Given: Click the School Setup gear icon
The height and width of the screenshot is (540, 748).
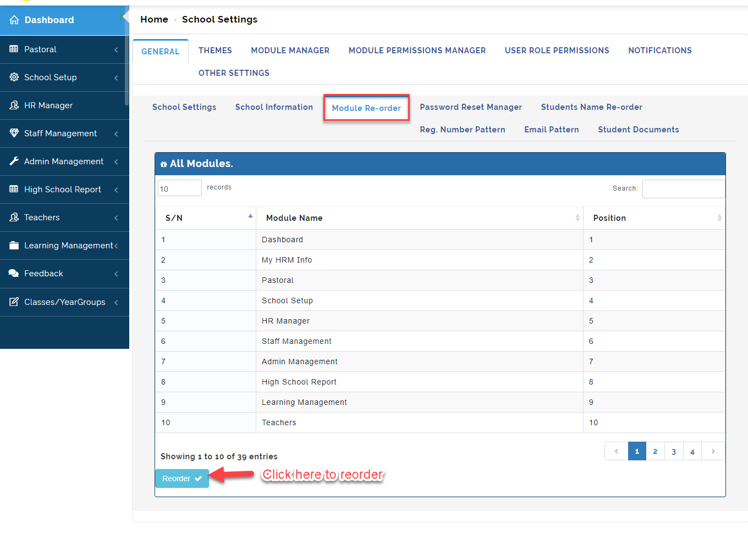Looking at the screenshot, I should coord(14,77).
